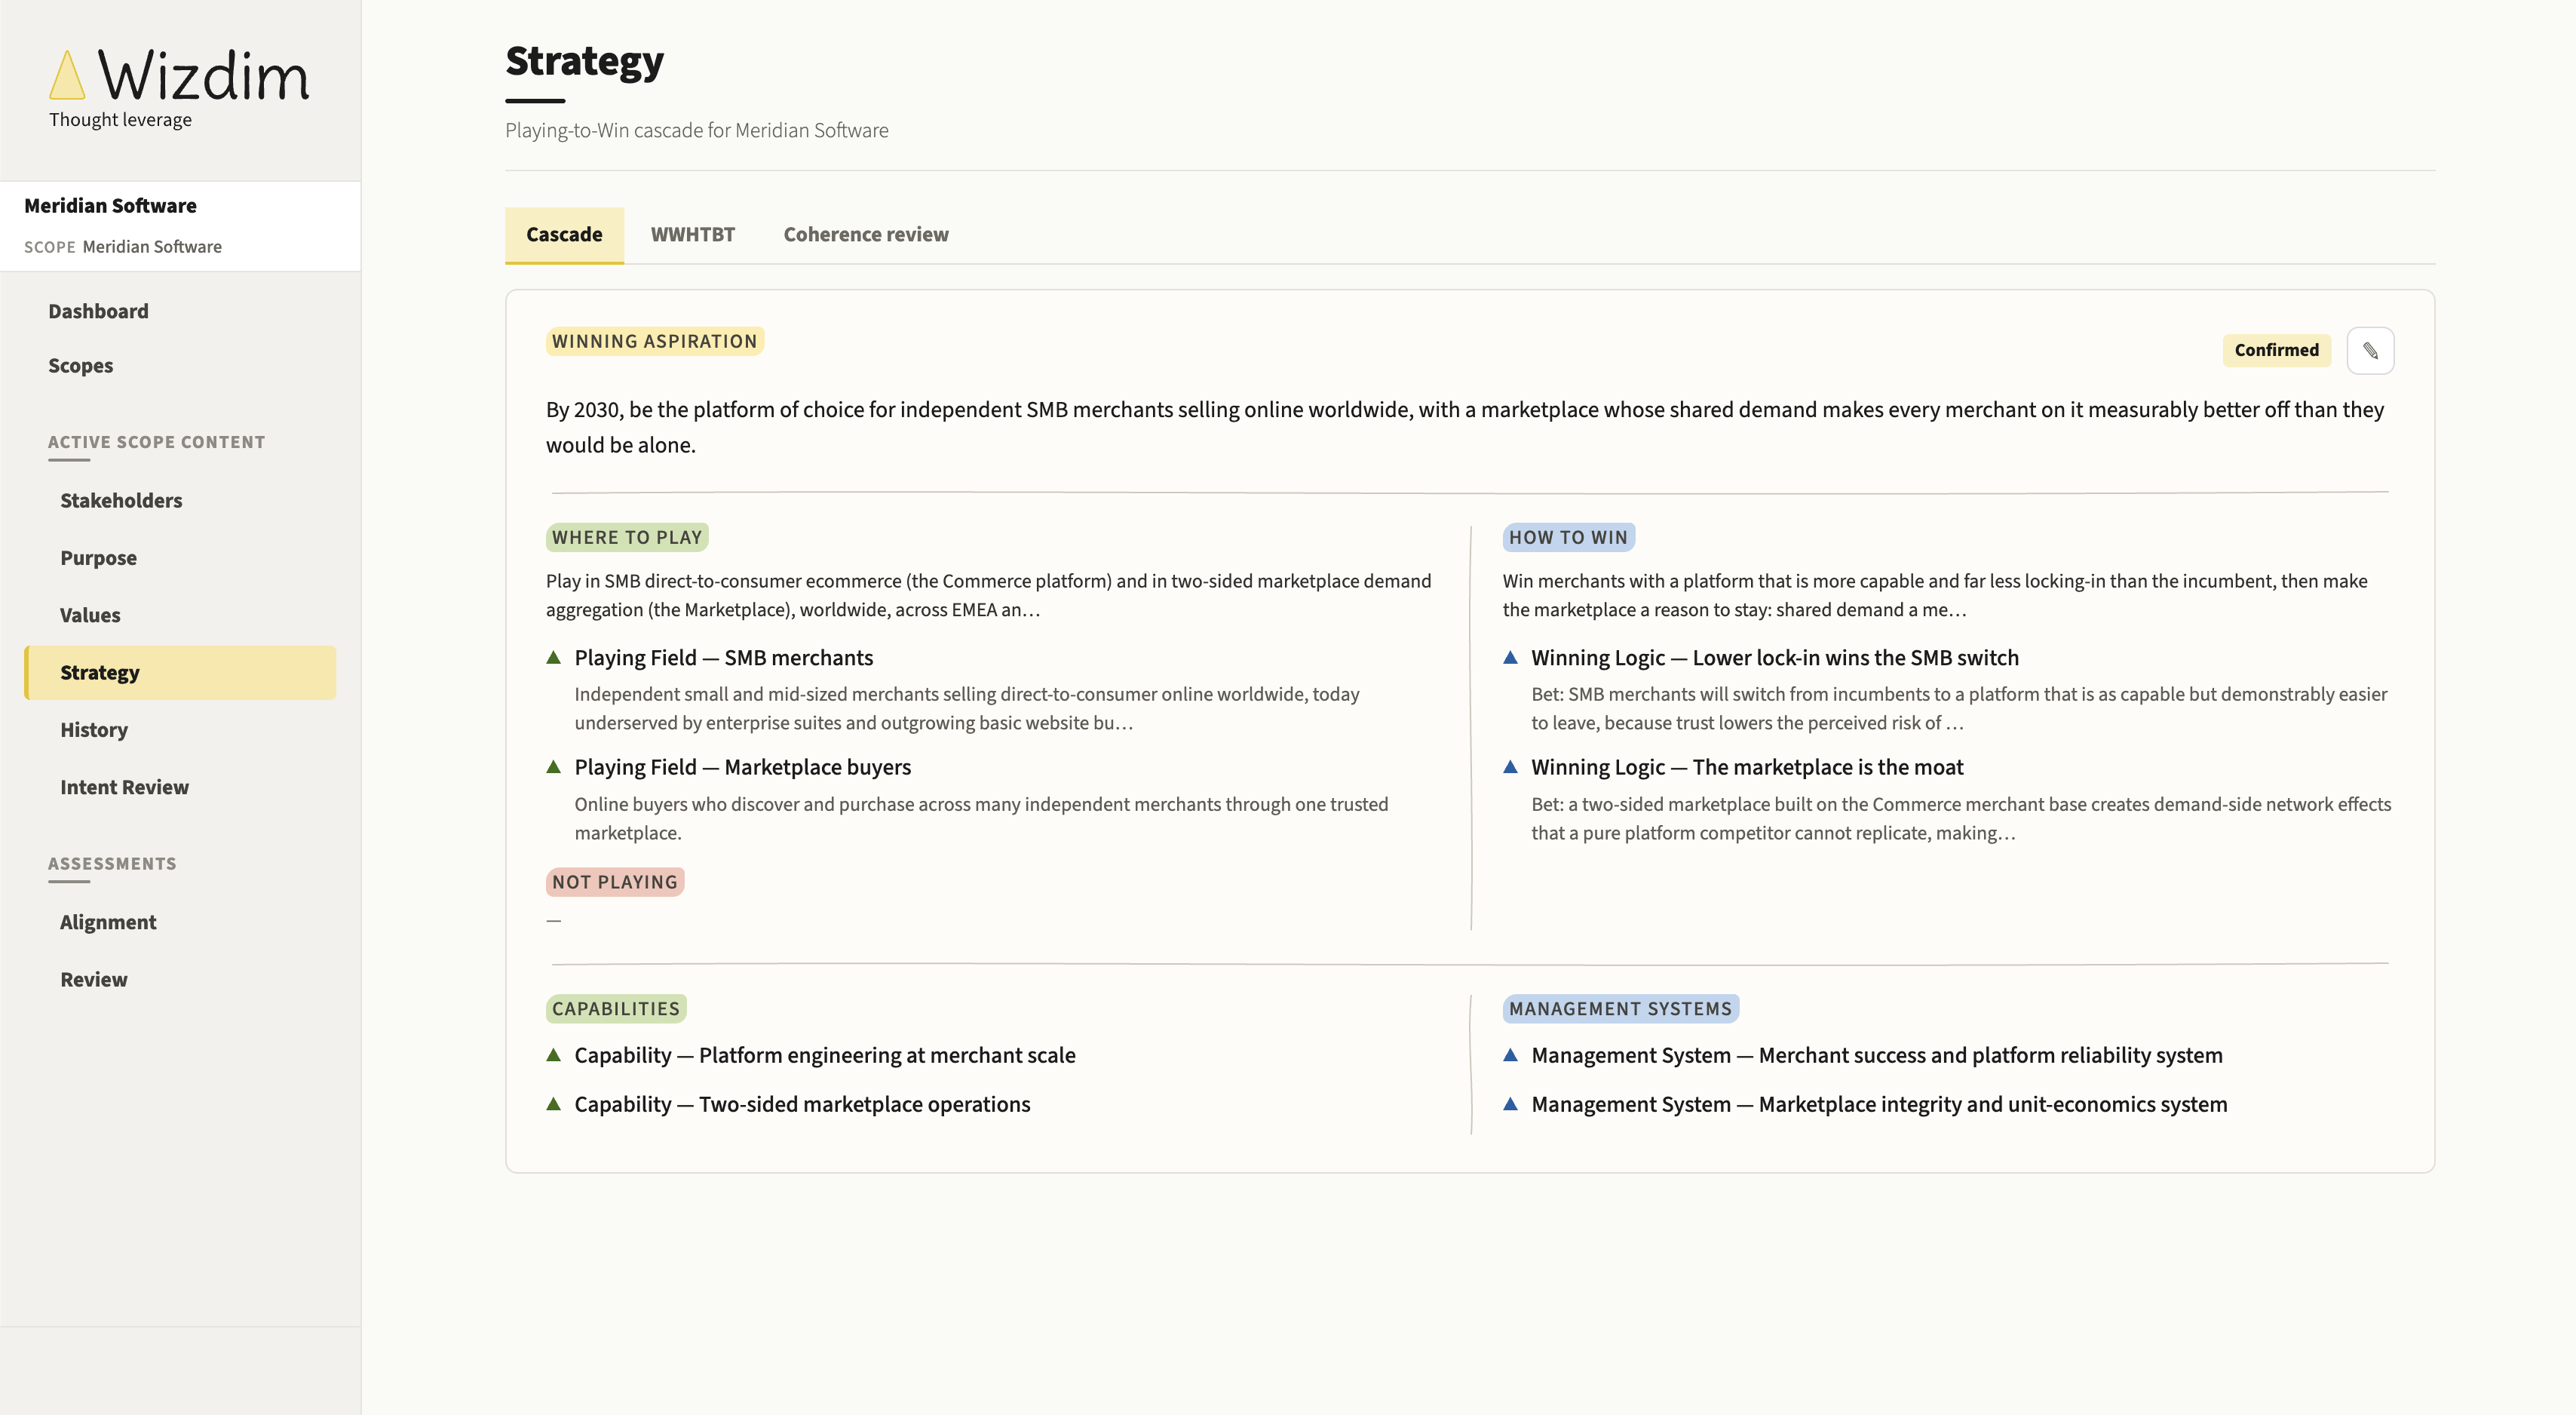The height and width of the screenshot is (1415, 2576).
Task: Click the bet text about SMB merchants switching from incumbents
Action: (1959, 708)
